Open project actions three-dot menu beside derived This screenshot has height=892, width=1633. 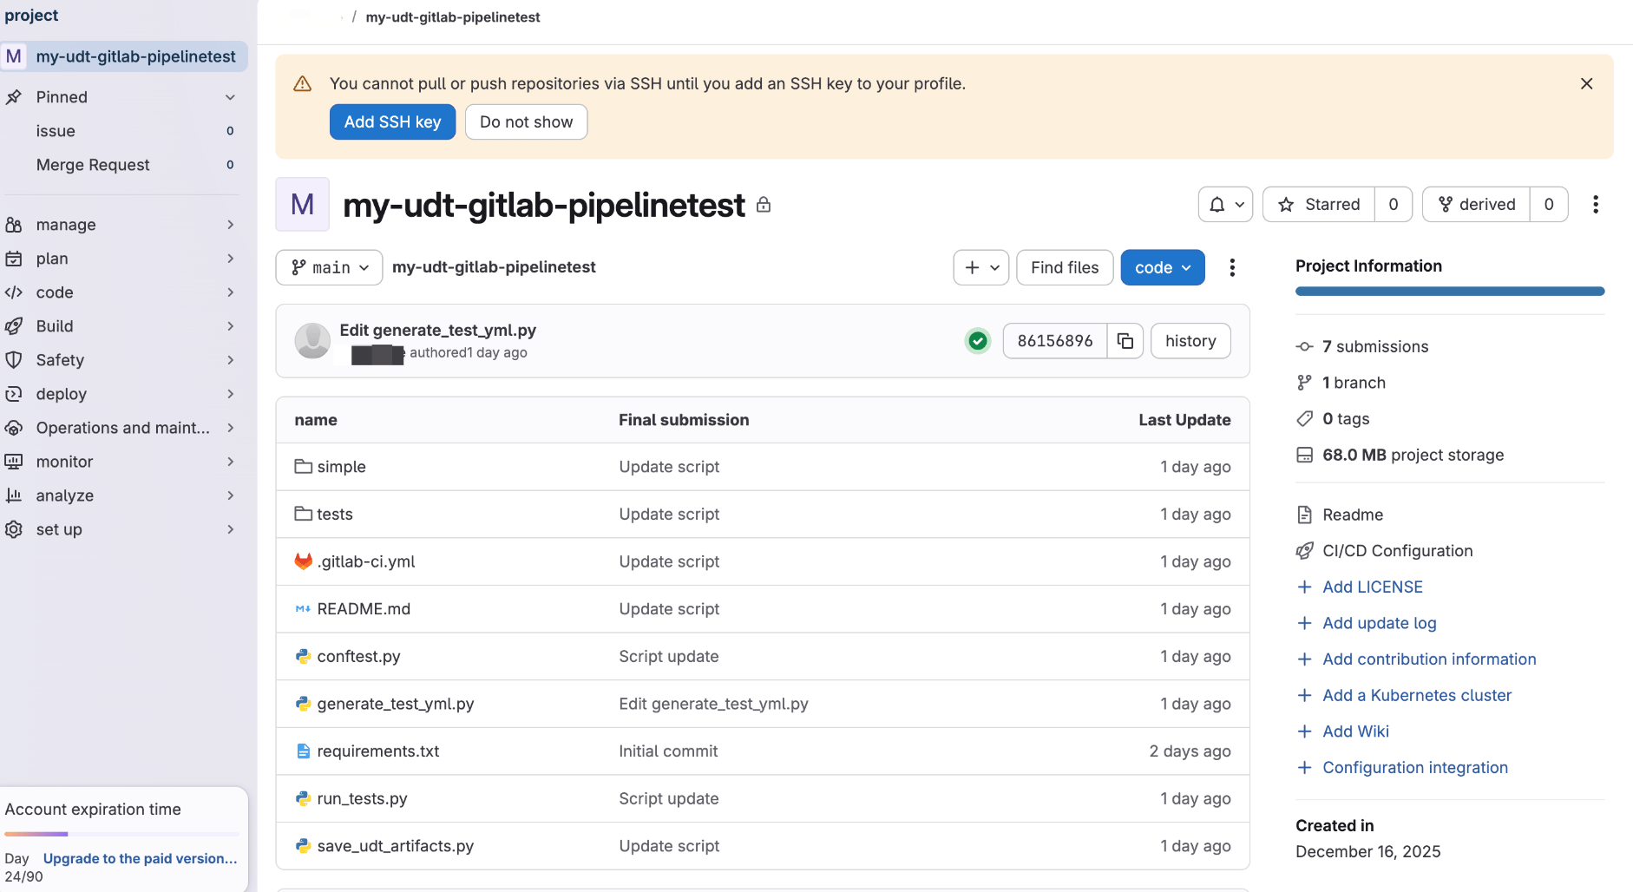1595,205
